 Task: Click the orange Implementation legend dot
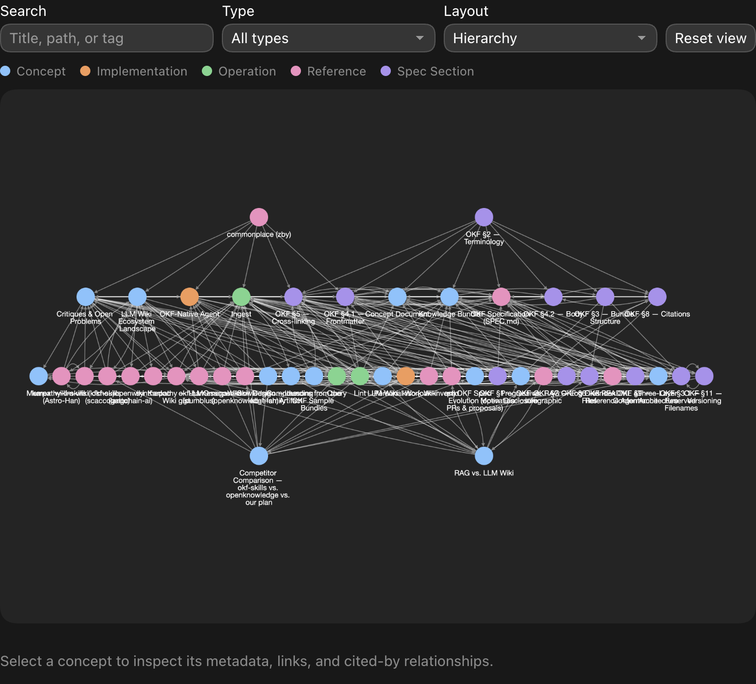(x=85, y=71)
